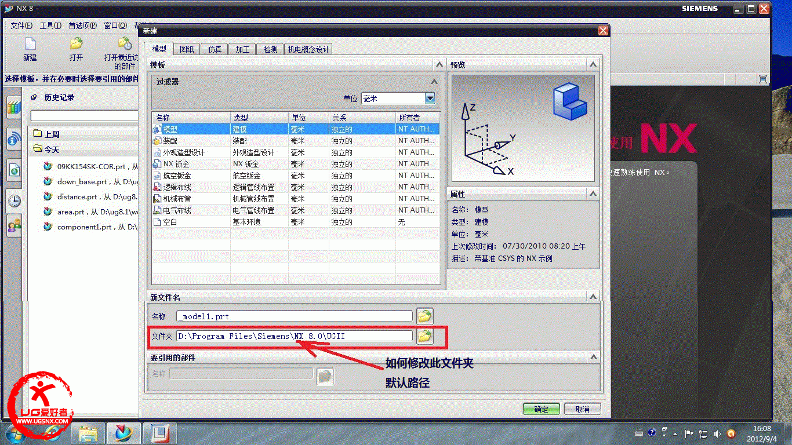Click the volume tray icon
Screen dimensions: 792x445
click(x=718, y=433)
